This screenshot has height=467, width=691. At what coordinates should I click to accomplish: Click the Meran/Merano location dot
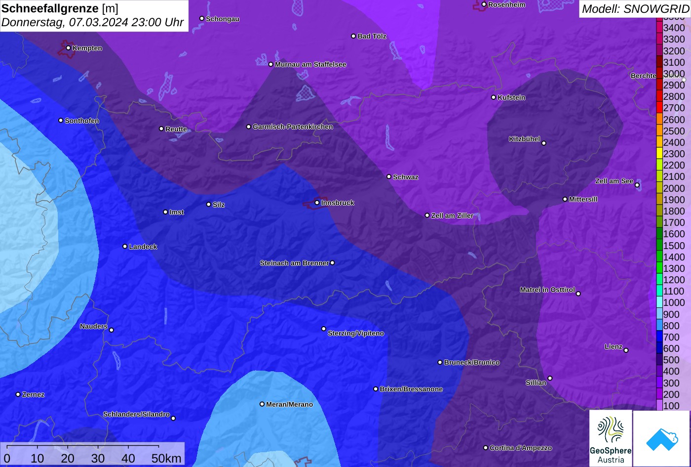262,404
